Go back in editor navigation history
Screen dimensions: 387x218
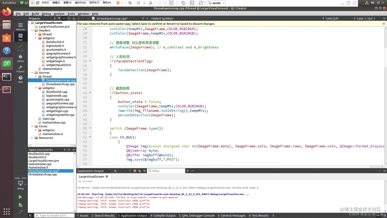pos(79,18)
